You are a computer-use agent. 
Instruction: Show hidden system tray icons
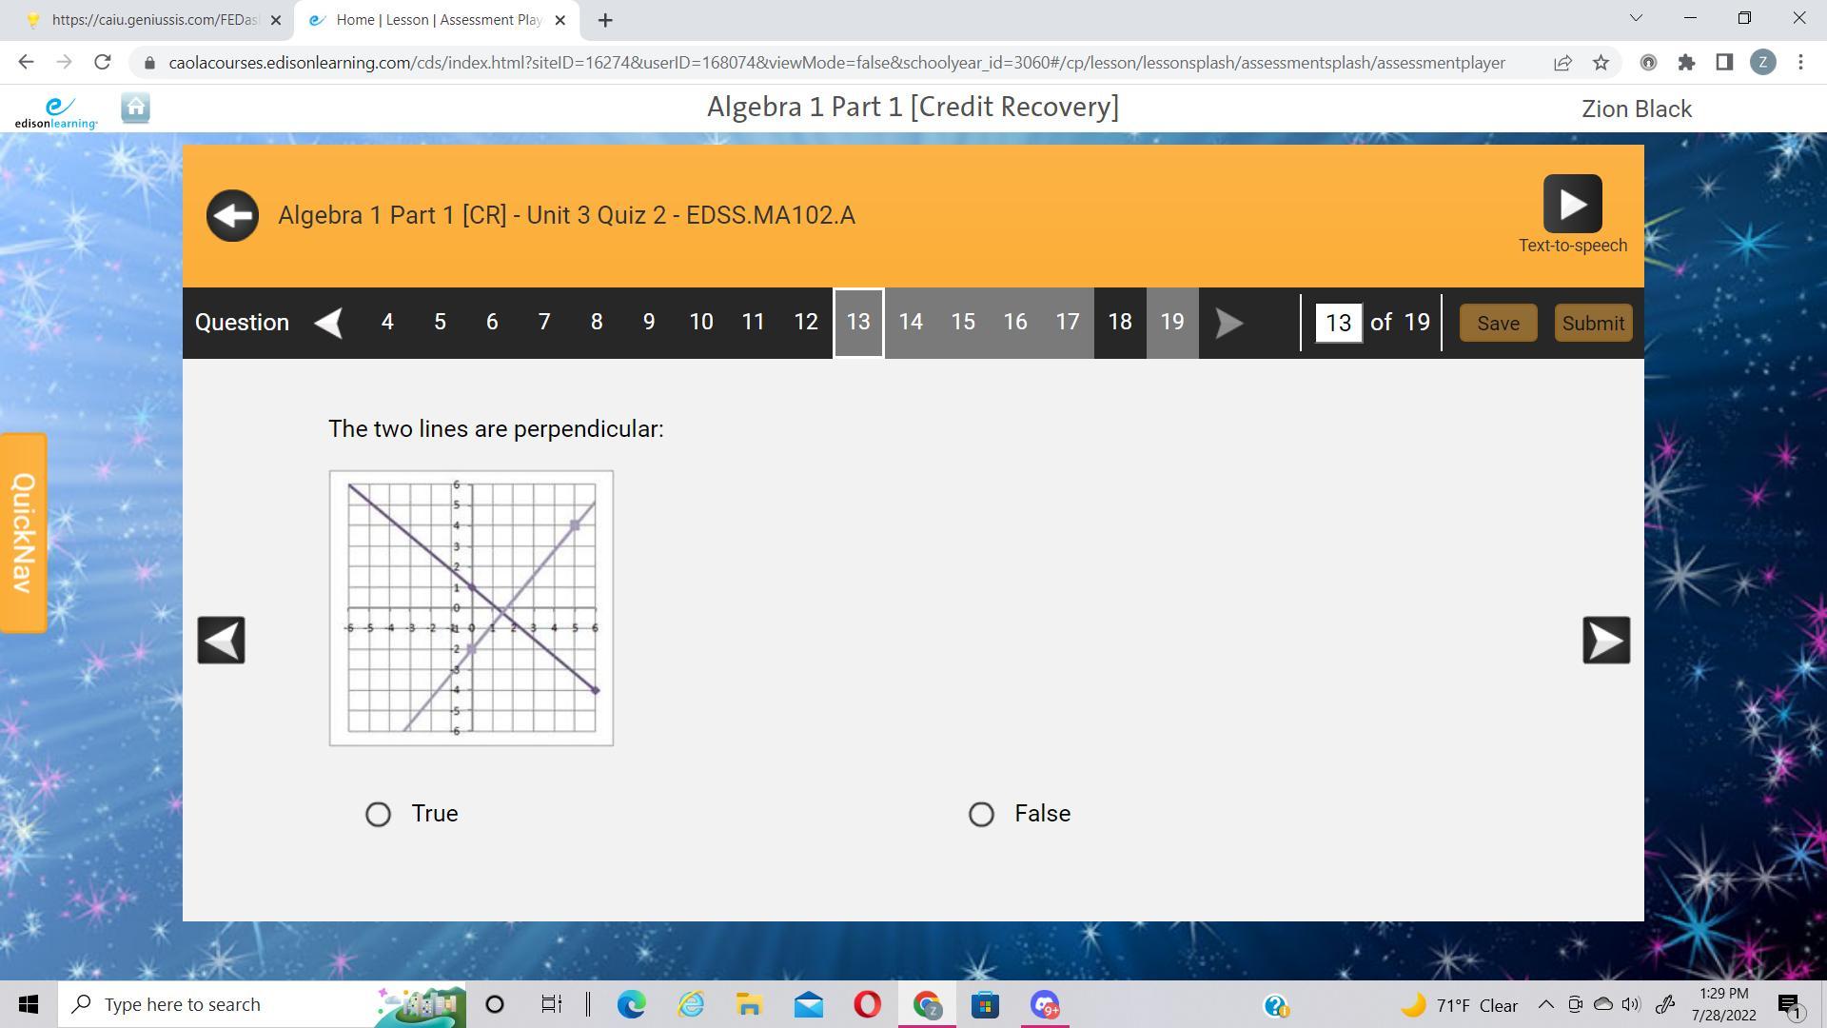(x=1545, y=1004)
